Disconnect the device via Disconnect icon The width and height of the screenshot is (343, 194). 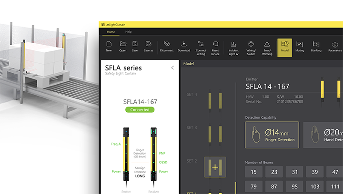click(x=167, y=46)
